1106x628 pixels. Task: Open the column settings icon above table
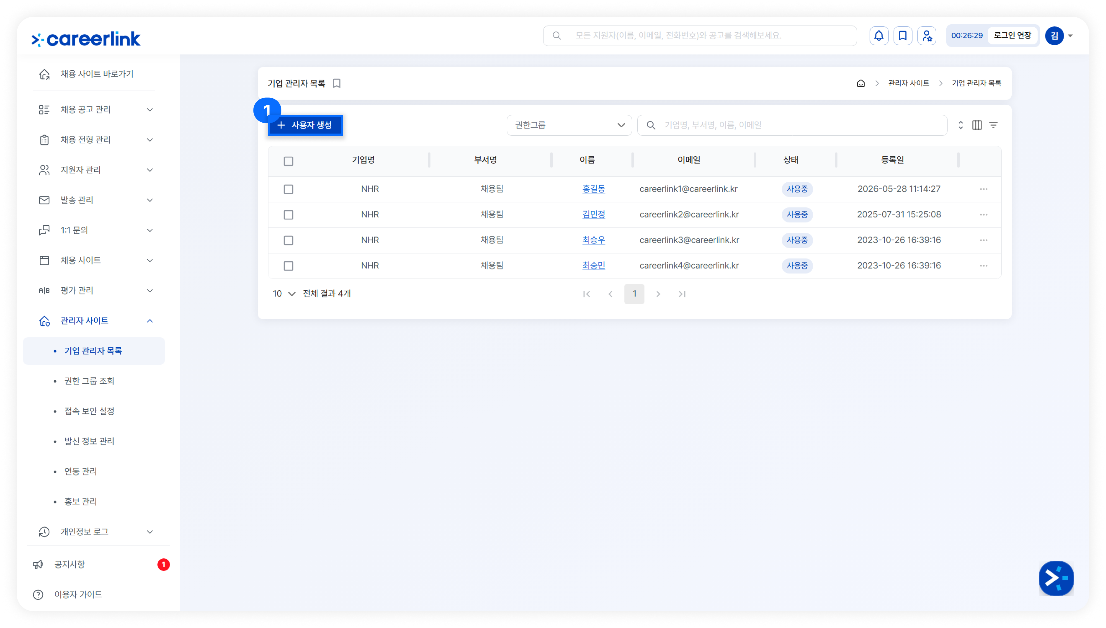[977, 125]
